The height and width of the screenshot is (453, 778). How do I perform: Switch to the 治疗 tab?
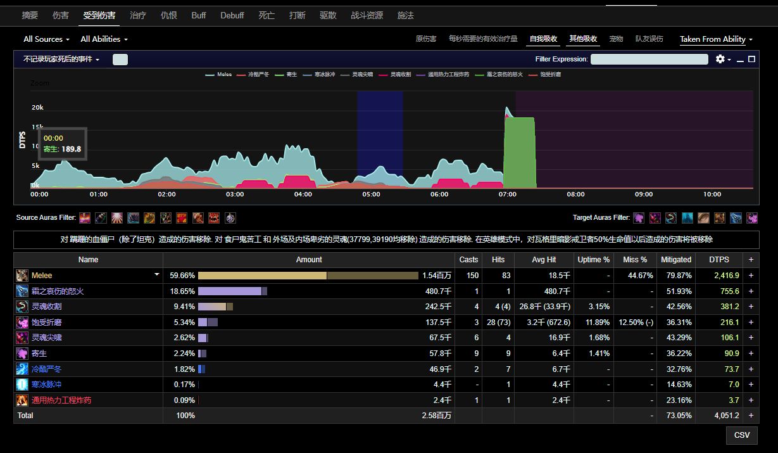(137, 15)
